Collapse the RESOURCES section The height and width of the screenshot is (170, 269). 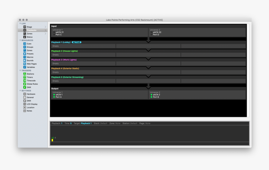[x=20, y=40]
